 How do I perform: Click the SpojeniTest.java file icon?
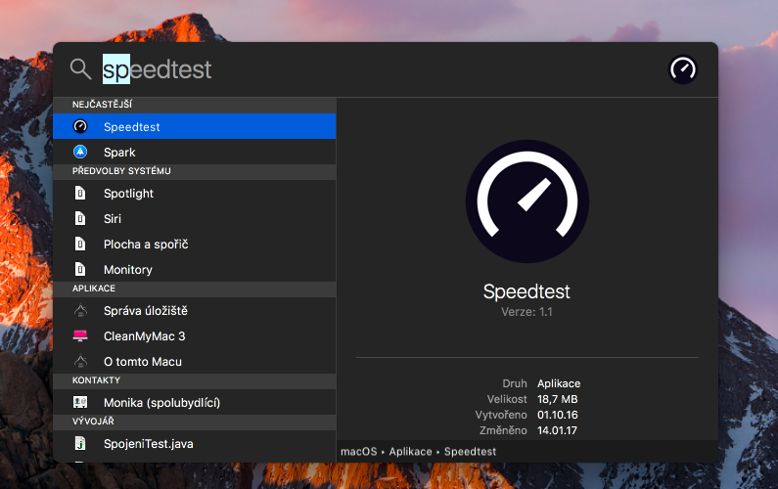[81, 444]
